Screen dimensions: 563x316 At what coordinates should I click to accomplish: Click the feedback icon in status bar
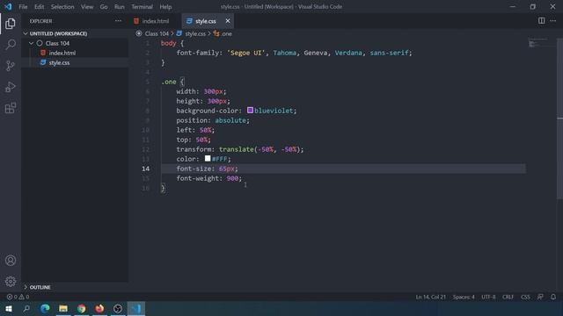tap(540, 297)
